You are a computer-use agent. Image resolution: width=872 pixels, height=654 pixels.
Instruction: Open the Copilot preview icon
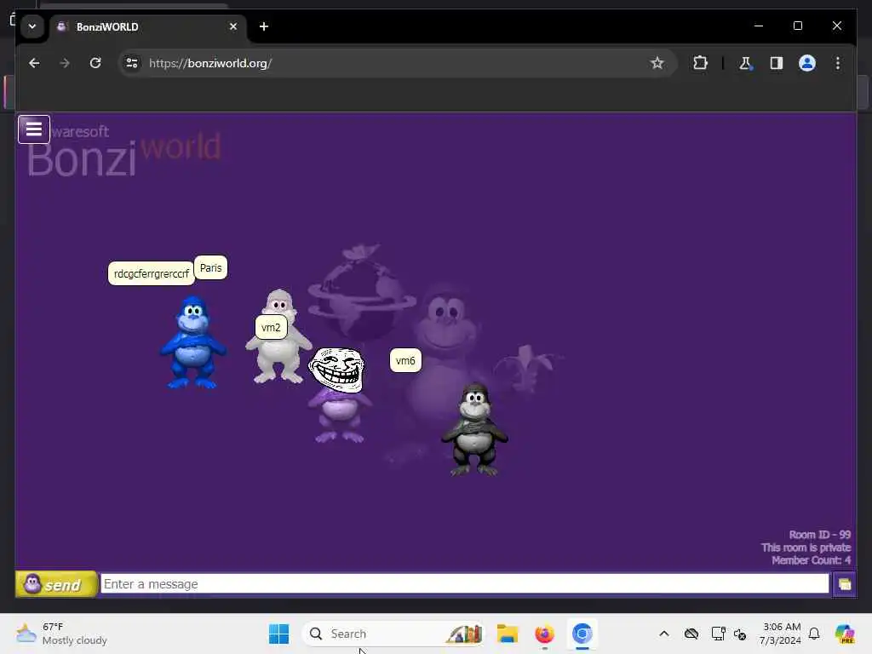click(845, 634)
